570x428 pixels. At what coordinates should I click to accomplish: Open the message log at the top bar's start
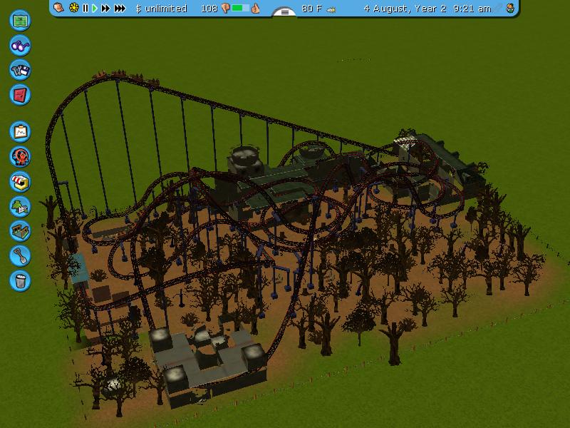59,8
